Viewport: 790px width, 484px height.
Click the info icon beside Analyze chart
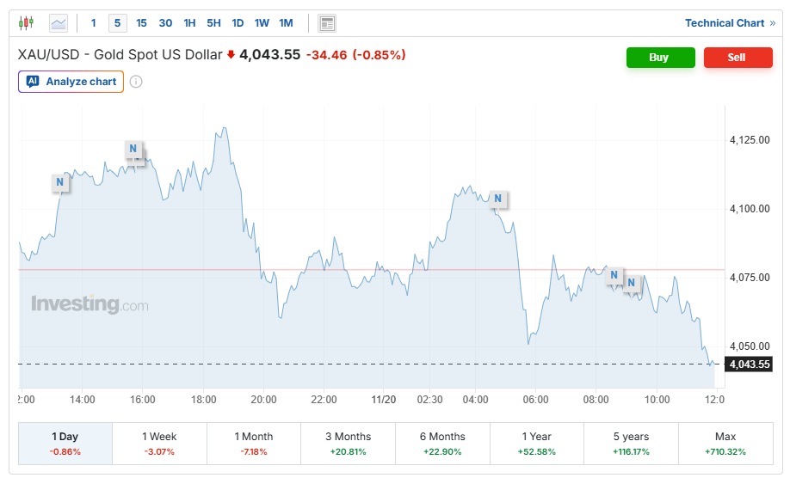point(136,82)
